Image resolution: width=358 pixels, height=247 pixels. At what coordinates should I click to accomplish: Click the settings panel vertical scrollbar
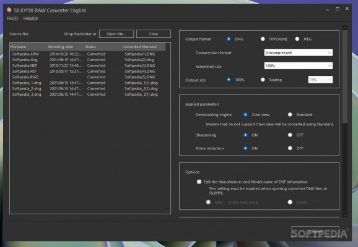tap(345, 77)
